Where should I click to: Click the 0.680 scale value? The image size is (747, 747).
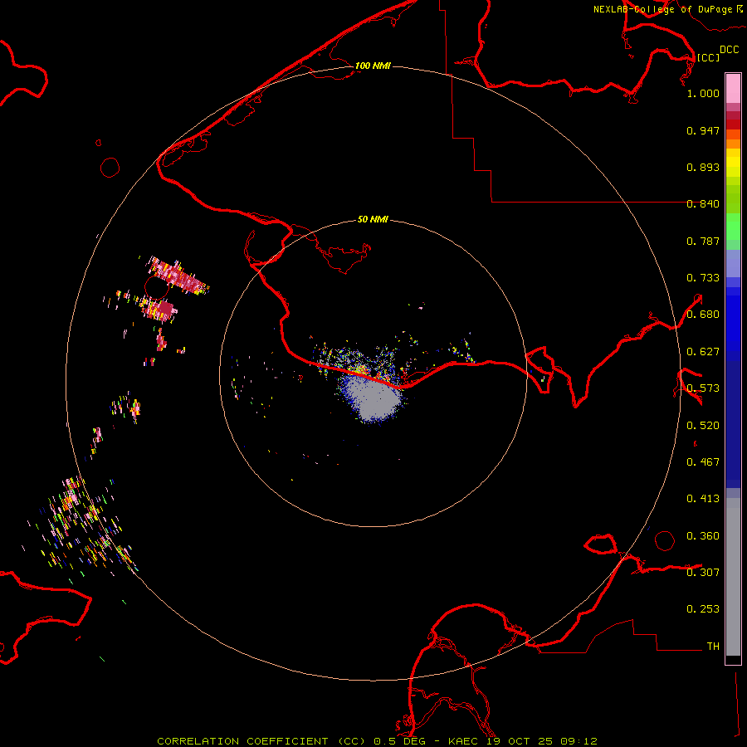pos(703,315)
